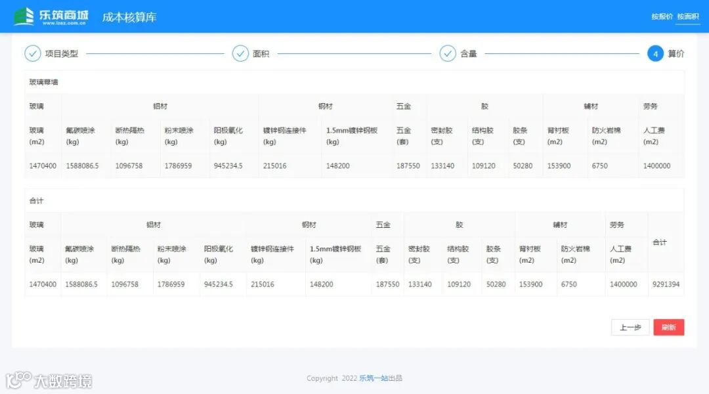Select value 215016 in the 玻璃幕墙 table
Image resolution: width=709 pixels, height=394 pixels.
coord(274,165)
